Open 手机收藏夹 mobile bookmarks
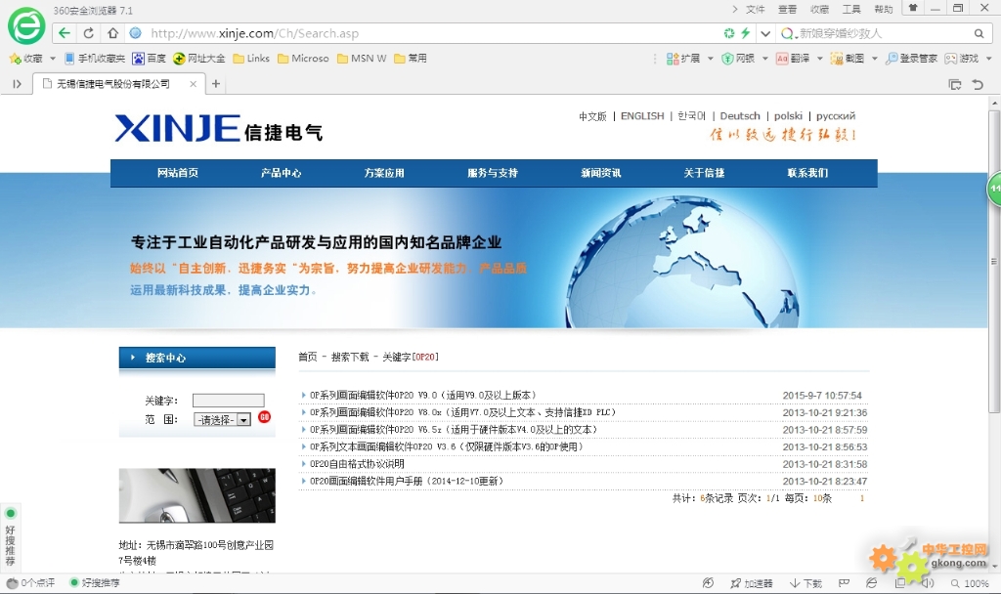The width and height of the screenshot is (1001, 594). pos(95,58)
